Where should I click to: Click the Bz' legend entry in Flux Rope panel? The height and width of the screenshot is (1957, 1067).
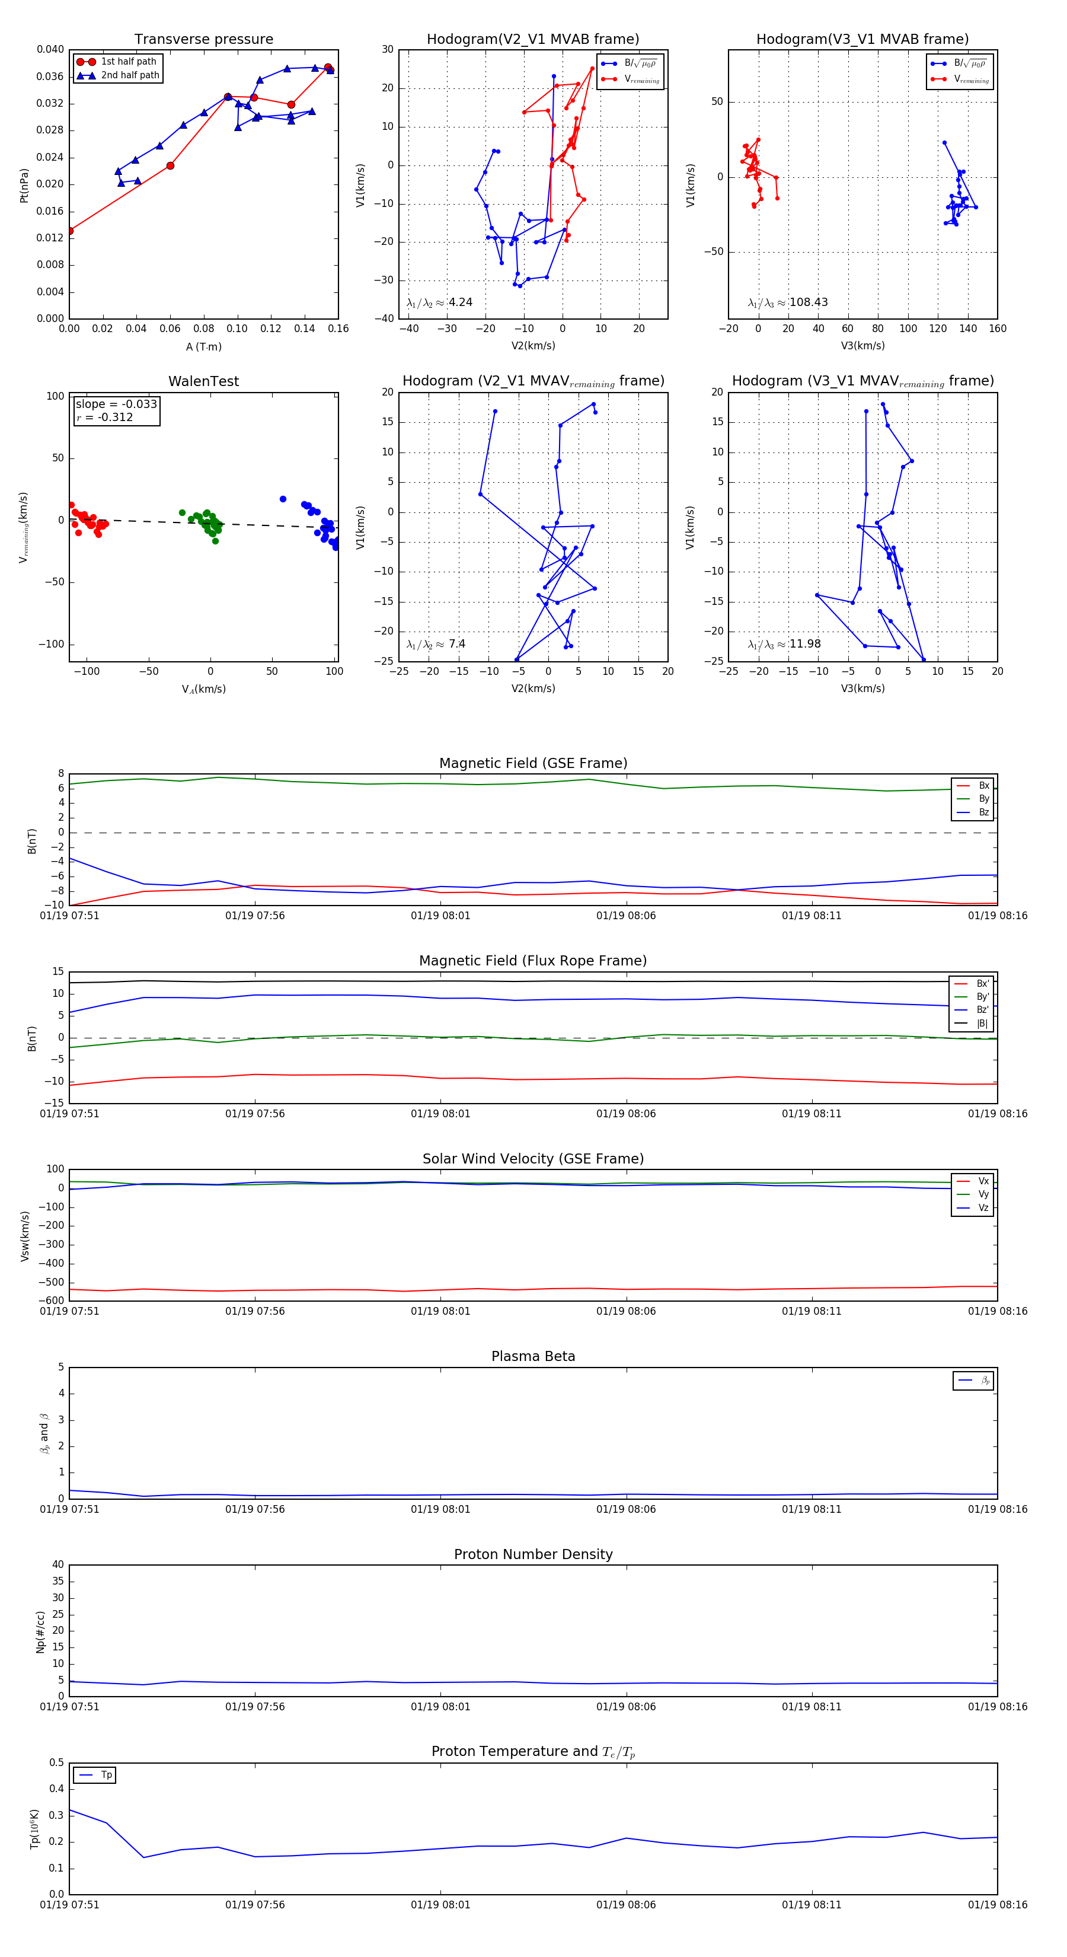972,1010
